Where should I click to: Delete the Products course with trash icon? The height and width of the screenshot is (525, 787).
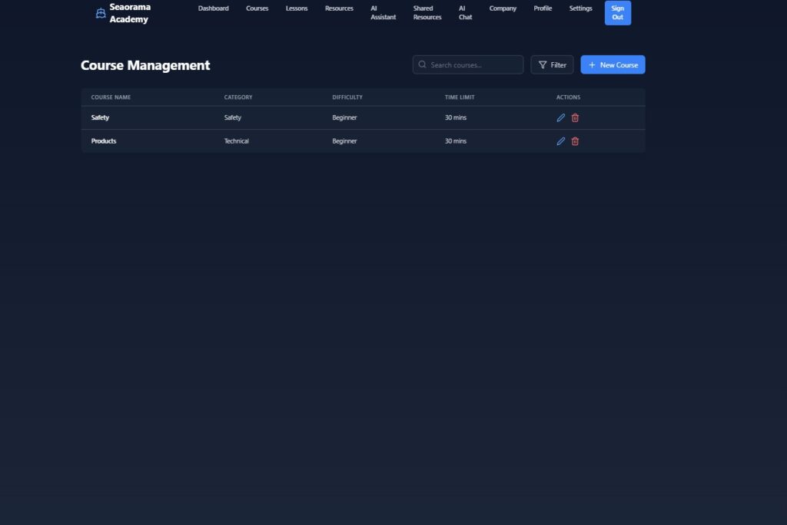(x=575, y=141)
